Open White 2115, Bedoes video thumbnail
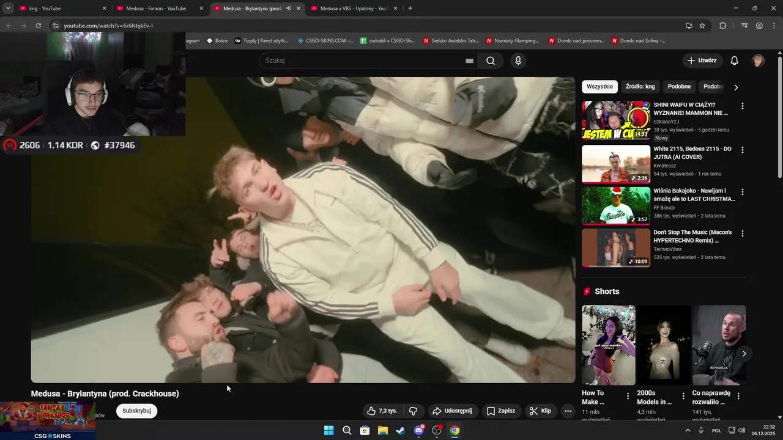Viewport: 783px width, 440px height. pos(616,164)
